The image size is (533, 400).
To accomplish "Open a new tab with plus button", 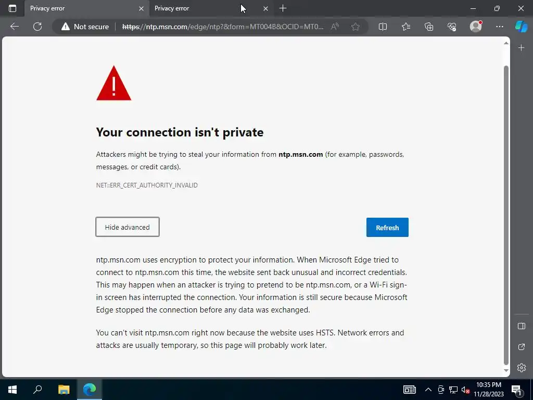I will click(x=283, y=8).
